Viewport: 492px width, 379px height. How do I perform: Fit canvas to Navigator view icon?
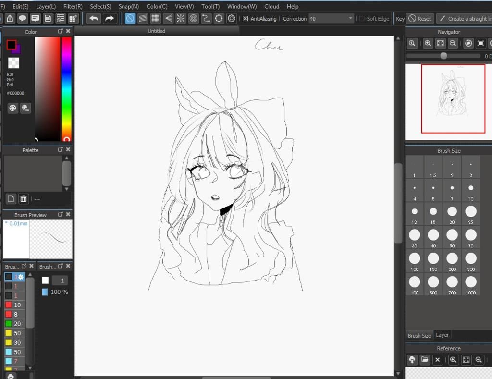tap(440, 43)
